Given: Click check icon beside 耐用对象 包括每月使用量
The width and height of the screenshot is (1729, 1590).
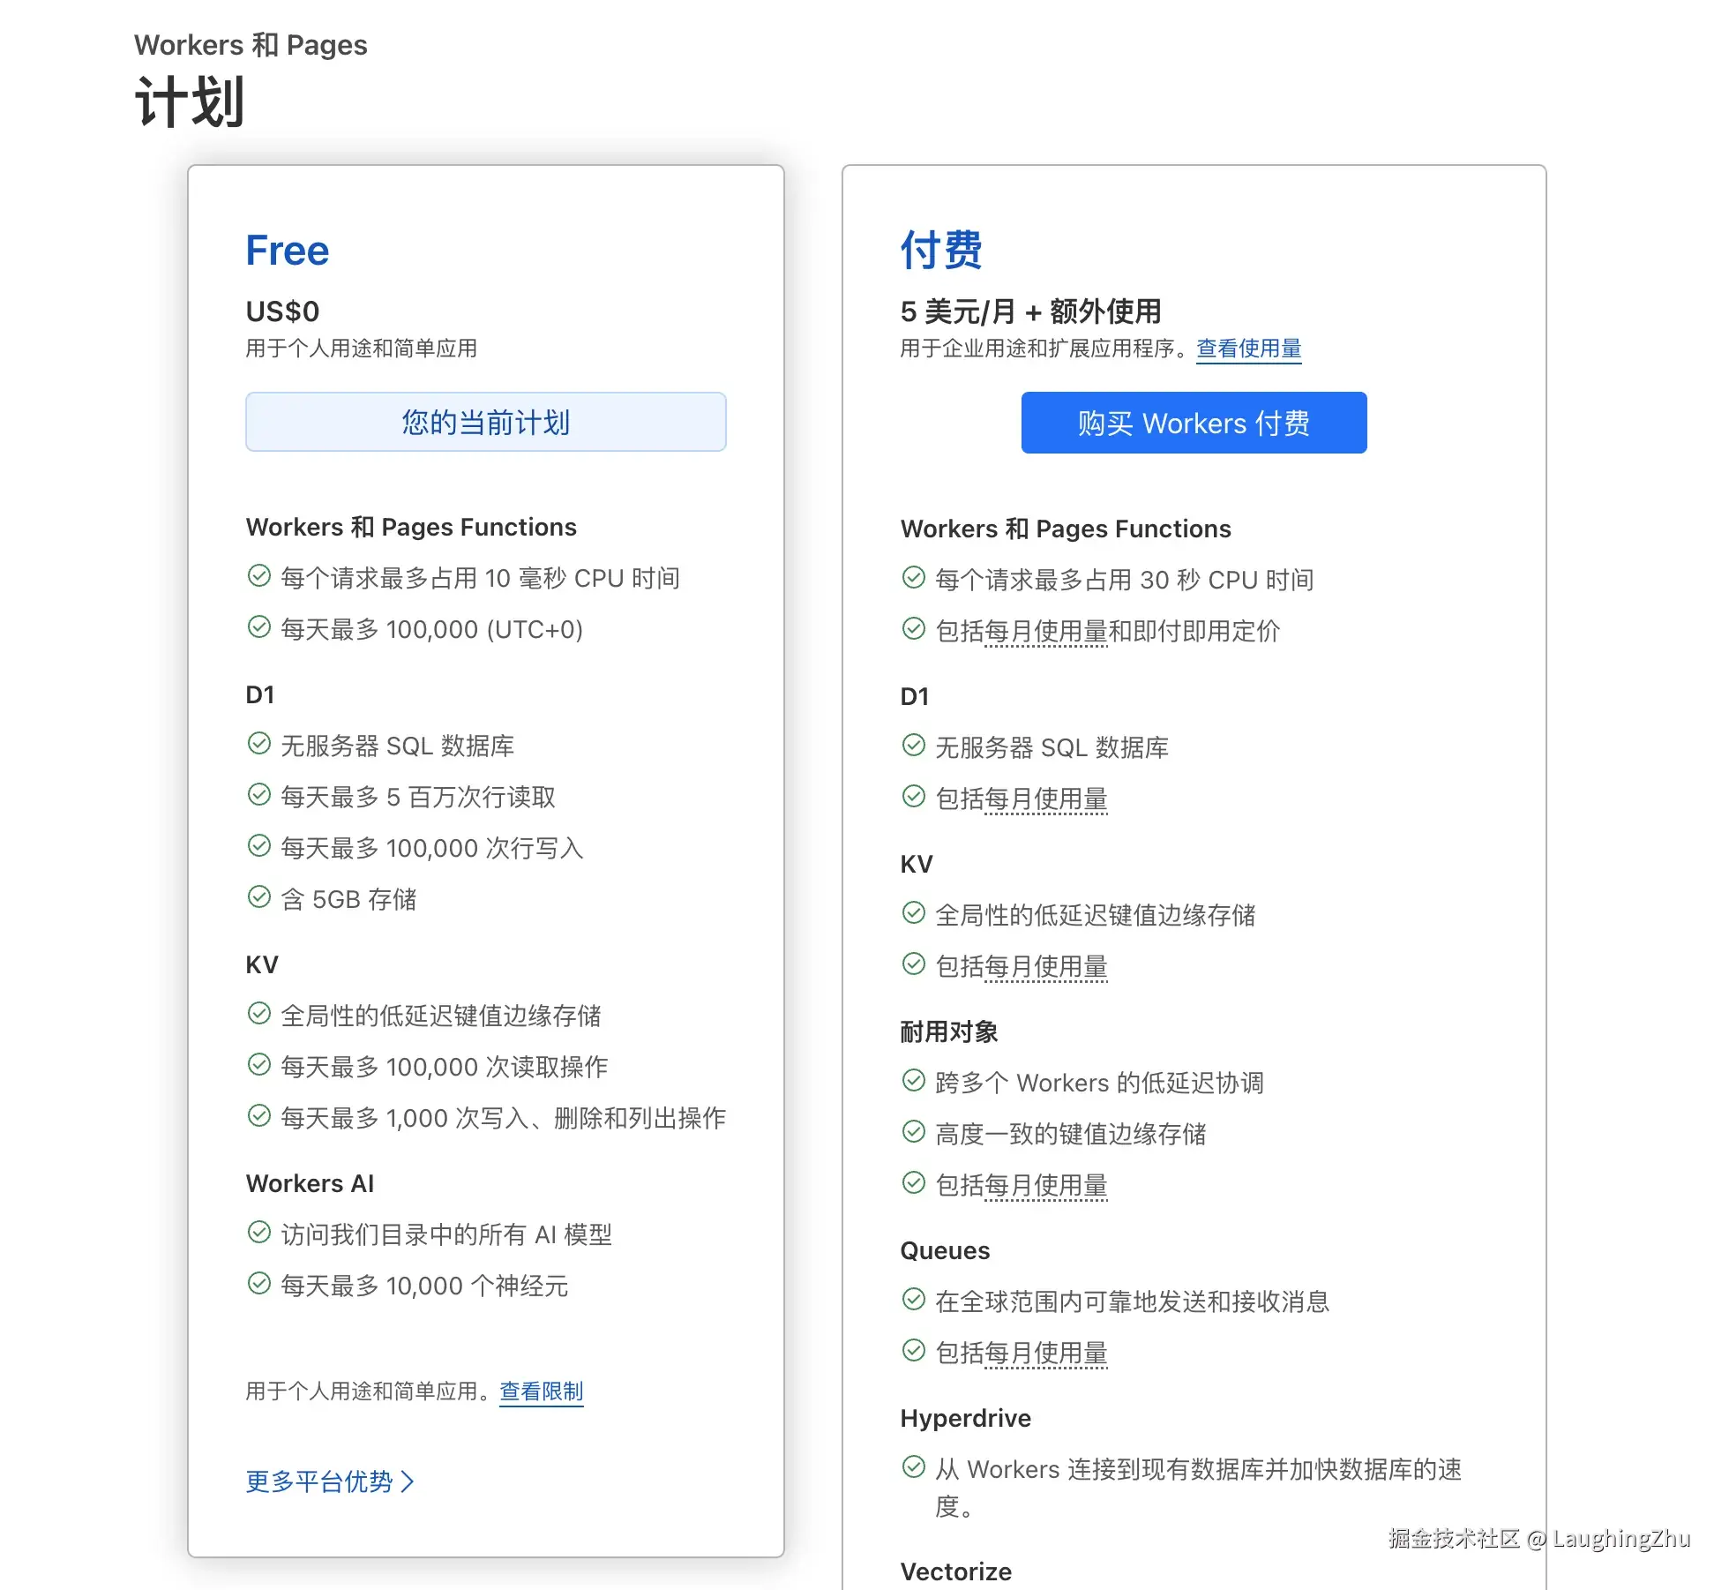Looking at the screenshot, I should [x=914, y=1183].
